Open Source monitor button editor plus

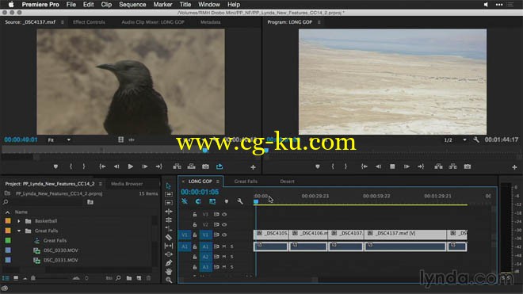coord(253,167)
